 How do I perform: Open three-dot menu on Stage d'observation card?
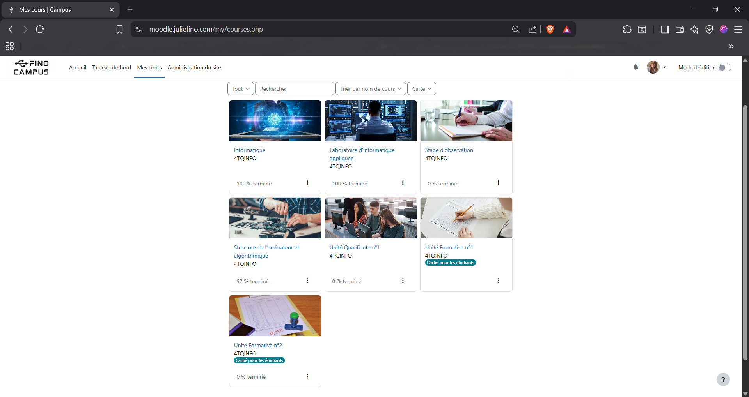coord(498,183)
